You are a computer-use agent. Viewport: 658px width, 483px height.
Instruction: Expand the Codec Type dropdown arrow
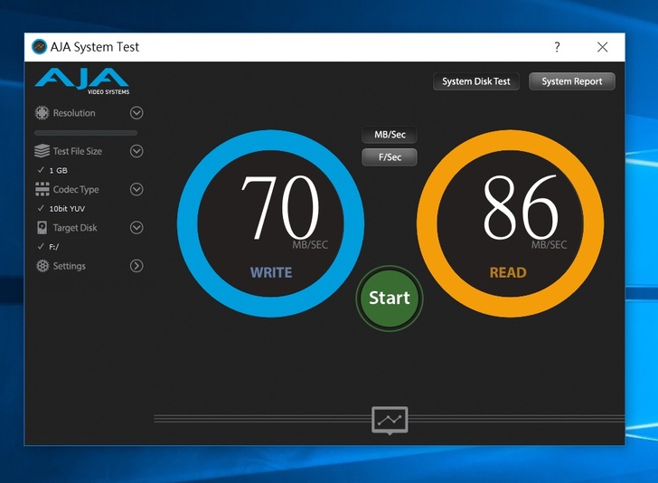point(136,189)
